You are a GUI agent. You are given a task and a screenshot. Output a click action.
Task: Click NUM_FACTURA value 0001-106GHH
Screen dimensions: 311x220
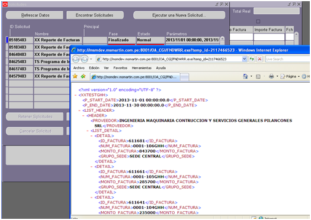point(149,146)
